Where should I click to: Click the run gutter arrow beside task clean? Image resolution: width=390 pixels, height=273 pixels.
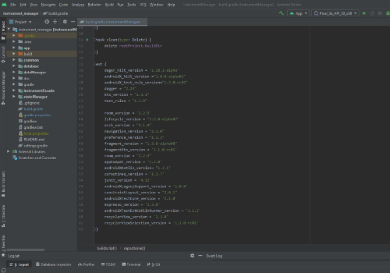[x=87, y=40]
